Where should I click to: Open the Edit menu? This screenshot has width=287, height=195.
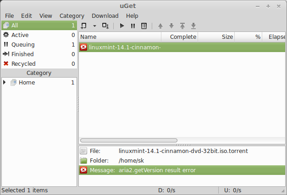click(26, 16)
